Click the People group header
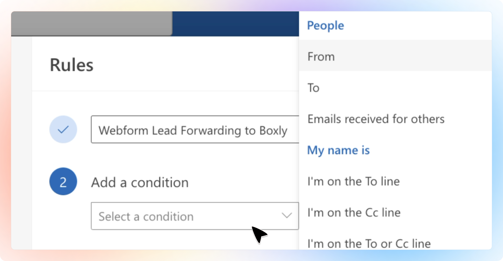503x261 pixels. pyautogui.click(x=325, y=25)
